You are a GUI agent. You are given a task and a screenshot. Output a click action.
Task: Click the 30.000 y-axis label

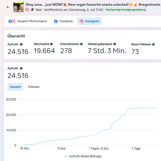(11, 99)
